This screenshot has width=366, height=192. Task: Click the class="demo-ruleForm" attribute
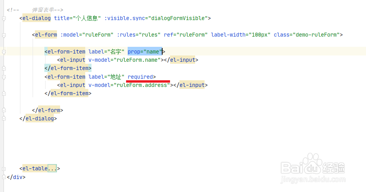(307, 35)
